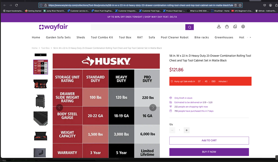Click the browser back arrow

coord(5,5)
